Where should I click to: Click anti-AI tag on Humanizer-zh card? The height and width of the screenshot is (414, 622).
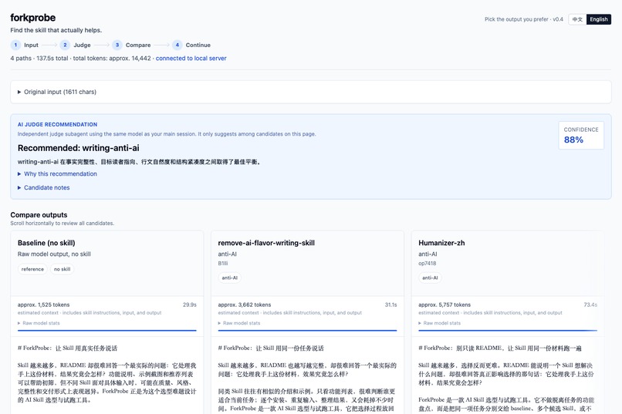pyautogui.click(x=430, y=278)
